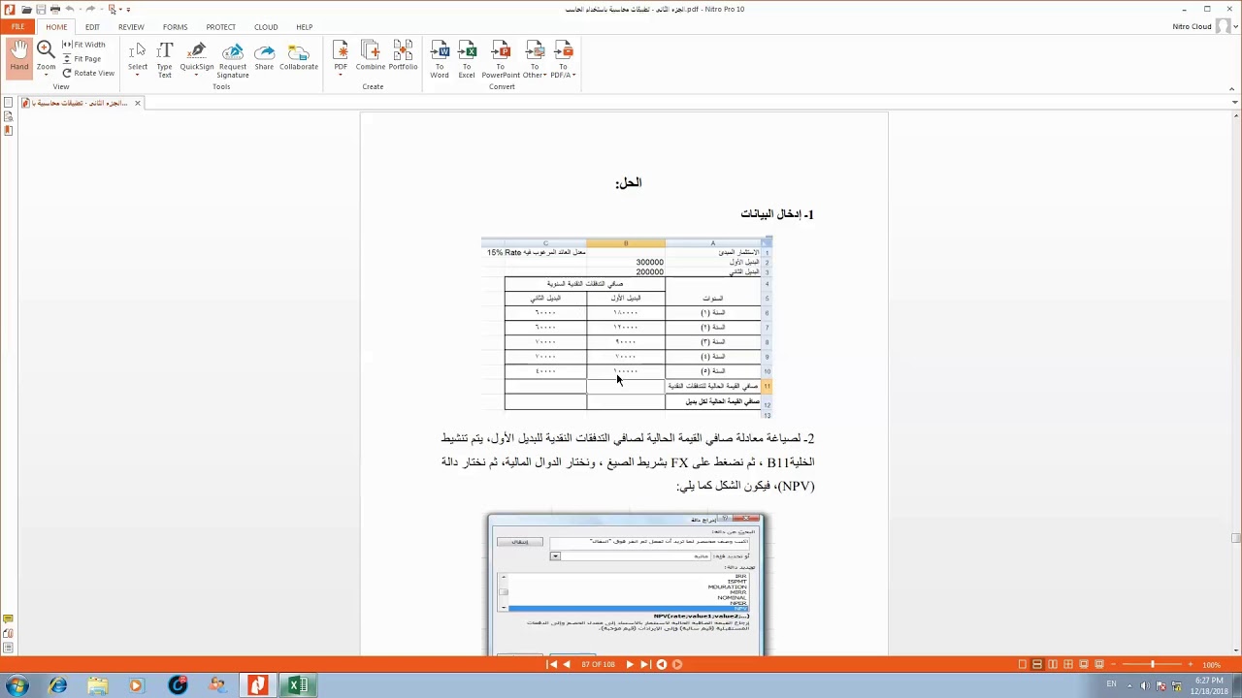Viewport: 1242px width, 698px height.
Task: Open File Explorer from taskbar
Action: (98, 686)
